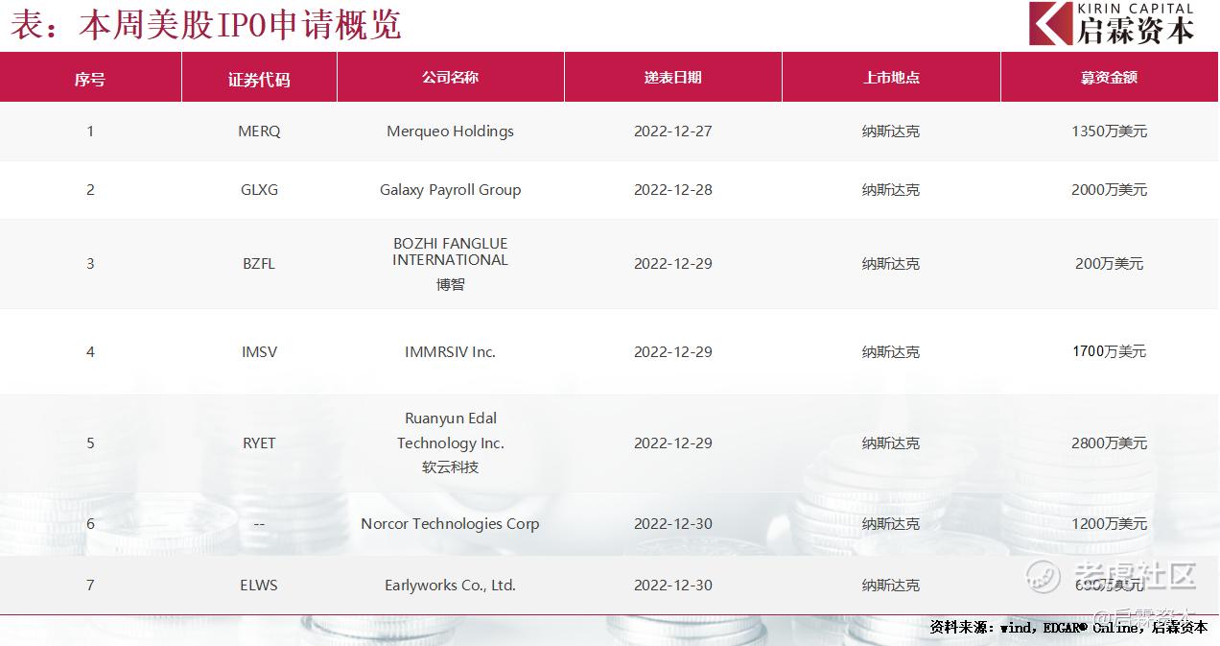
Task: Click ticker code GLXG
Action: coord(259,190)
